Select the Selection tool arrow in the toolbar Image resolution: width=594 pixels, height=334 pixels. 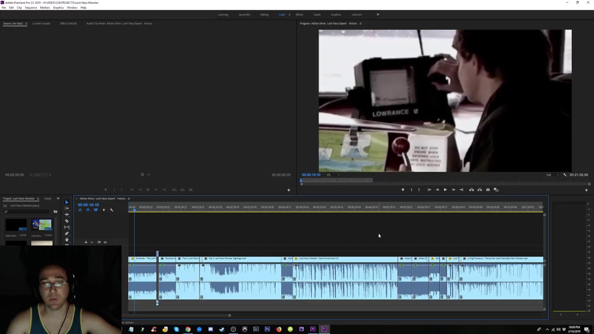click(66, 202)
